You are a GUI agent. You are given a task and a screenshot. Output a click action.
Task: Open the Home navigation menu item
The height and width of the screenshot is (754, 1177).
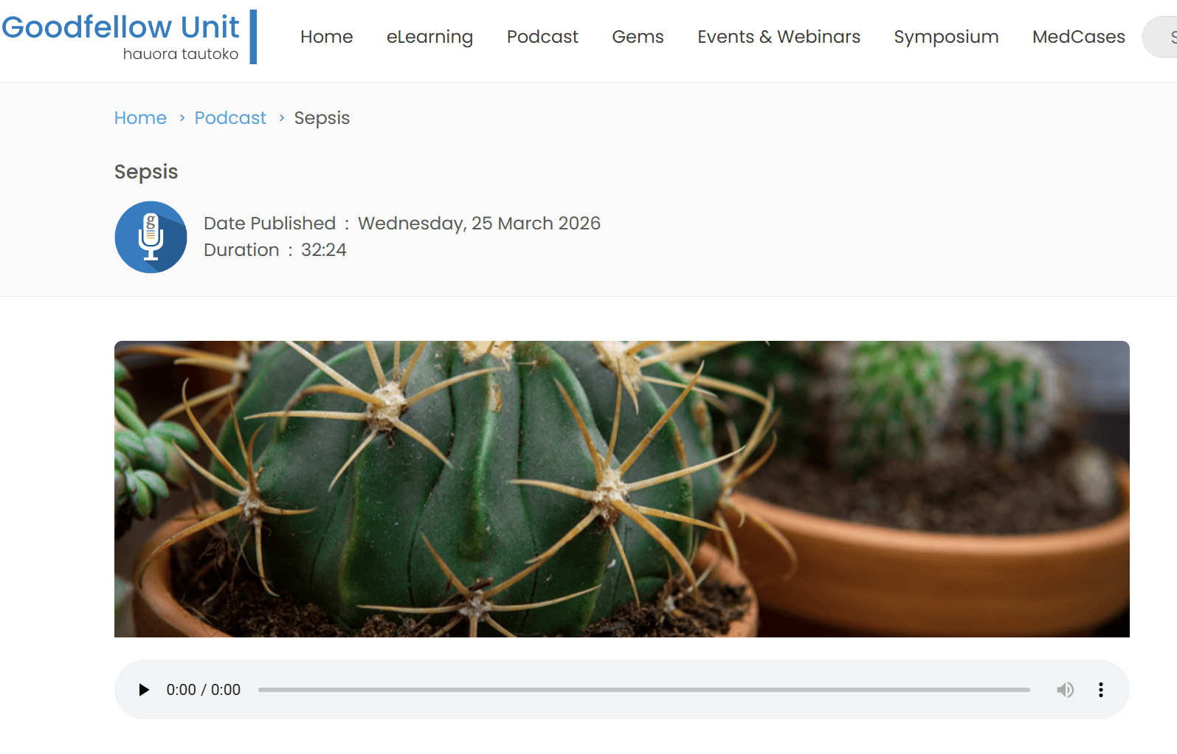pos(326,37)
